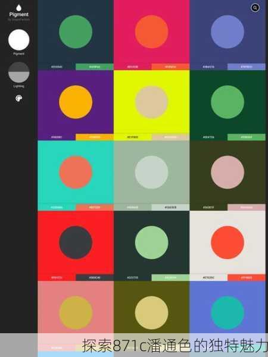Click the Pigment label under white circle

[x=18, y=54]
